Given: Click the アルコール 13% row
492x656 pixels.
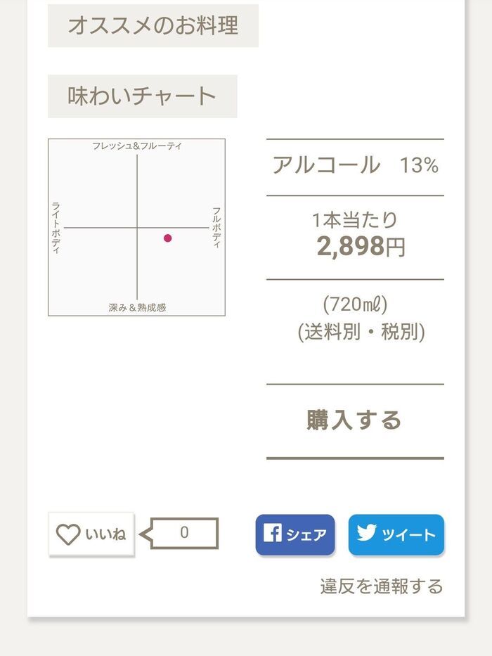Looking at the screenshot, I should [355, 166].
